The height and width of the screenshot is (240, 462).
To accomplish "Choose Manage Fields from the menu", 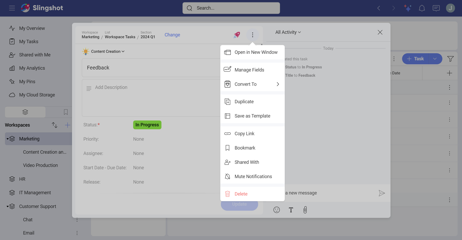I will pos(252,70).
